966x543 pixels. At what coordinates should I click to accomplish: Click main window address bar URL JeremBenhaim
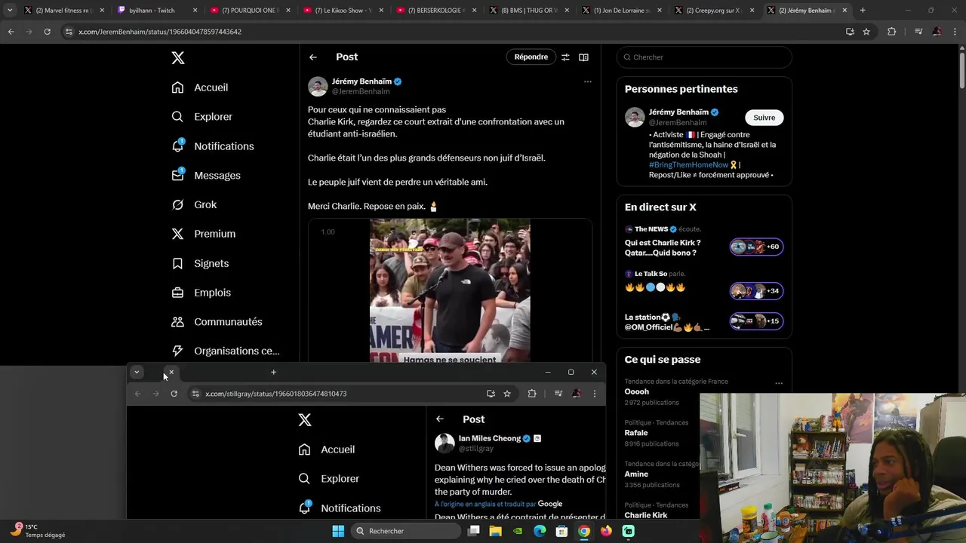[160, 32]
